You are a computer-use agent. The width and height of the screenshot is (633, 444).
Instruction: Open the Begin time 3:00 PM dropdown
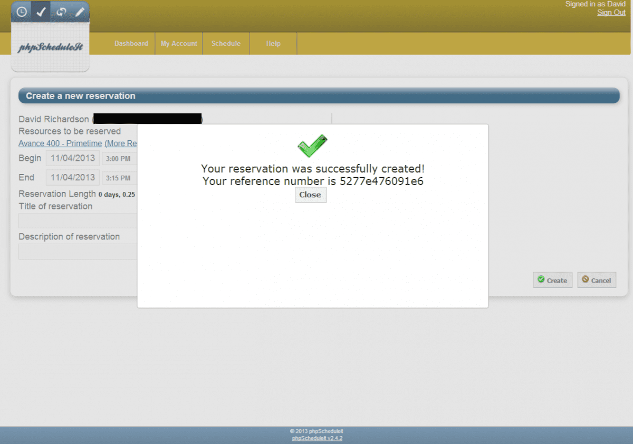pyautogui.click(x=119, y=159)
